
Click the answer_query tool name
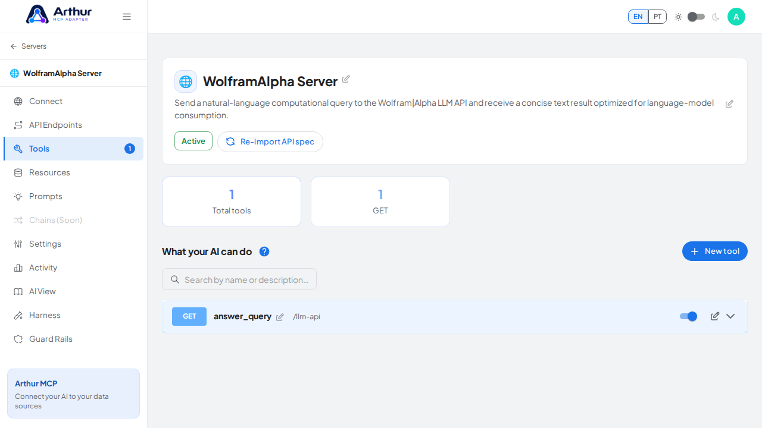(242, 316)
